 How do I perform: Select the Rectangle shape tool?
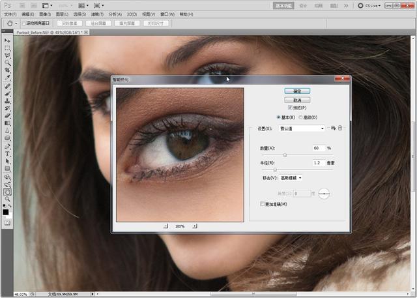click(7, 169)
